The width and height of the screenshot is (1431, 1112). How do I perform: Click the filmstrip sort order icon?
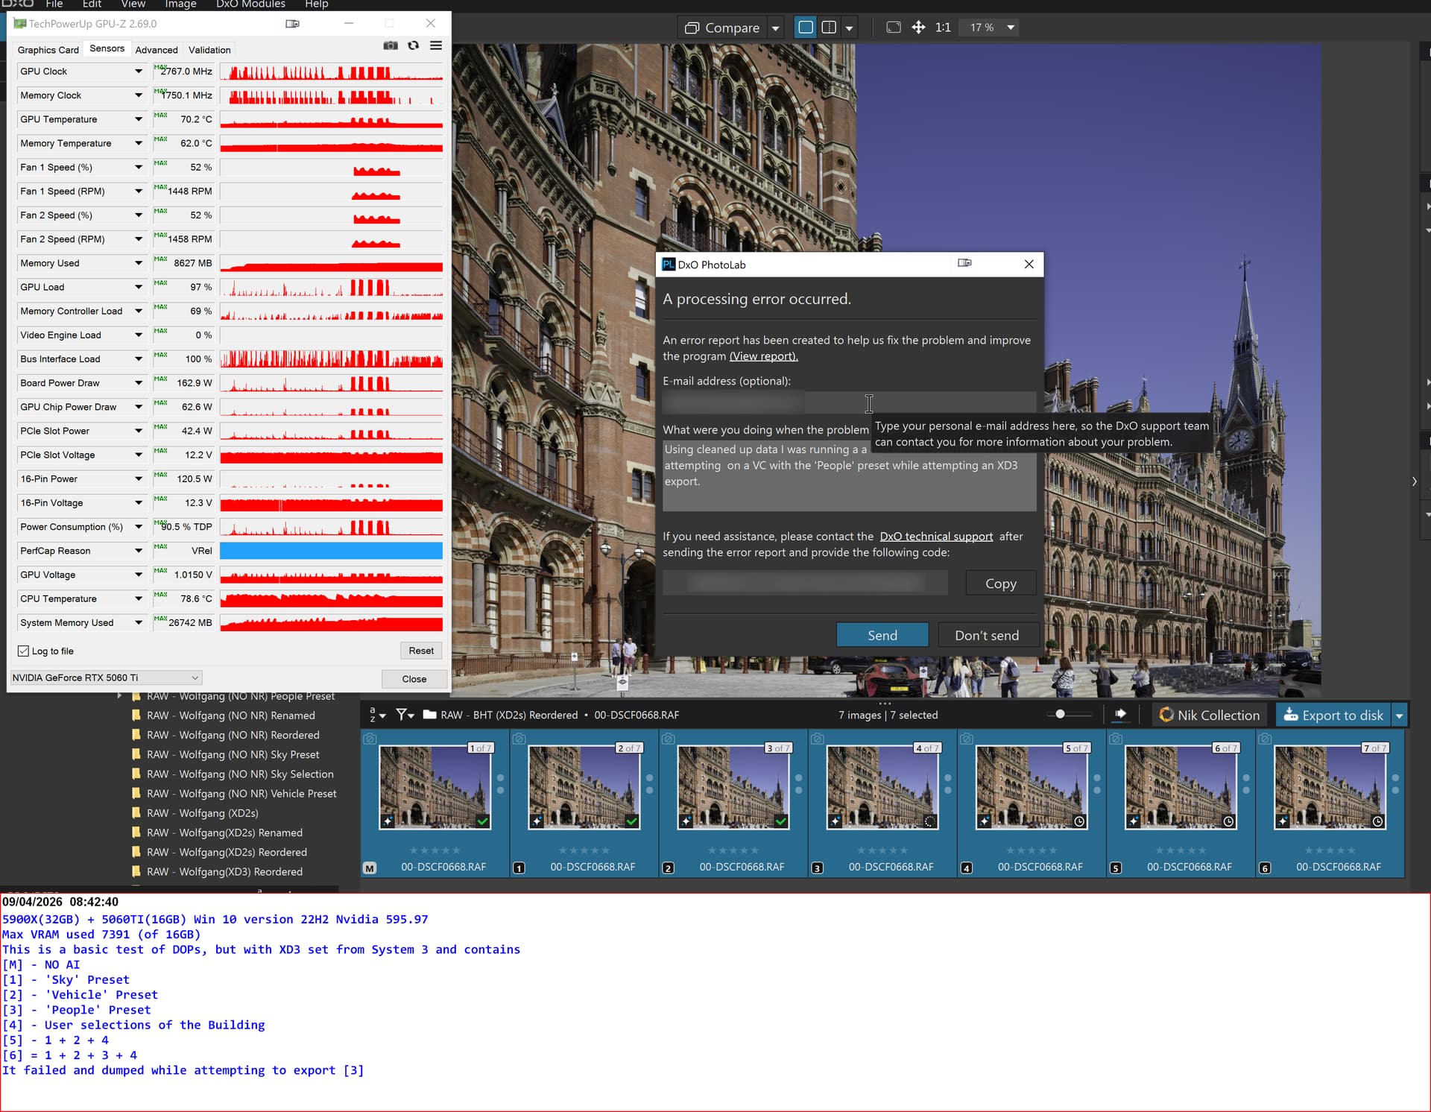[376, 715]
